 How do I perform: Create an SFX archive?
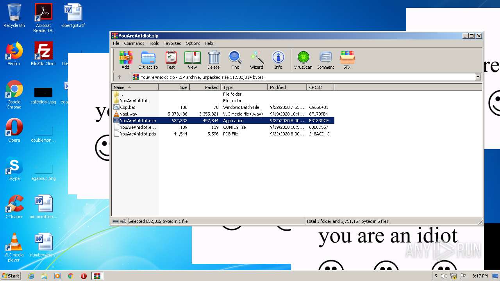347,60
